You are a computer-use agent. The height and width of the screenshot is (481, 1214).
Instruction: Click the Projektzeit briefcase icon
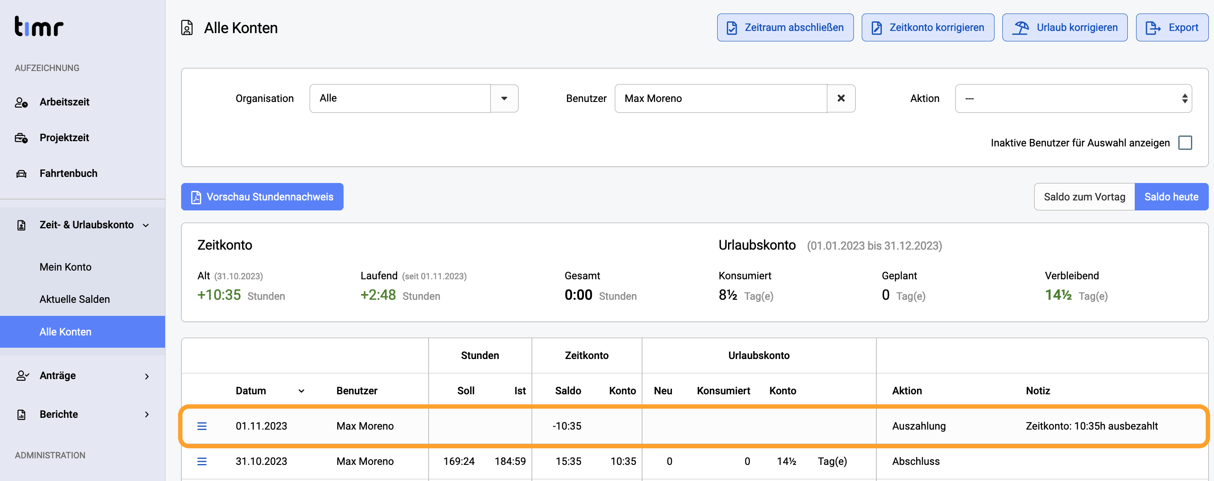[x=21, y=138]
